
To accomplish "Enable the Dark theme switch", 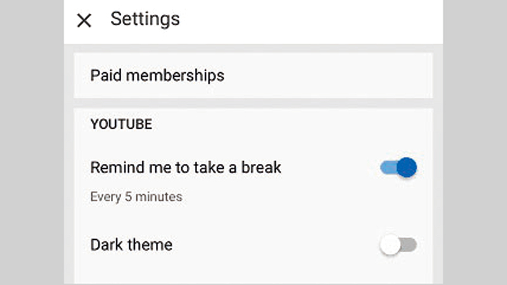I will tap(399, 245).
